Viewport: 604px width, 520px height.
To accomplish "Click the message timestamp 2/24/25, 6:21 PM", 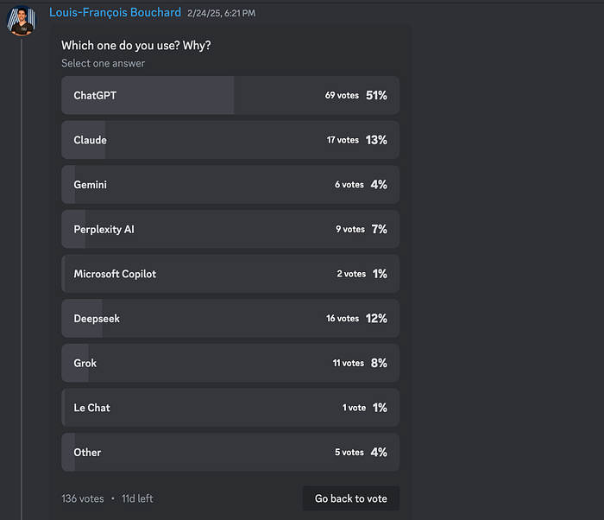I will pos(221,14).
